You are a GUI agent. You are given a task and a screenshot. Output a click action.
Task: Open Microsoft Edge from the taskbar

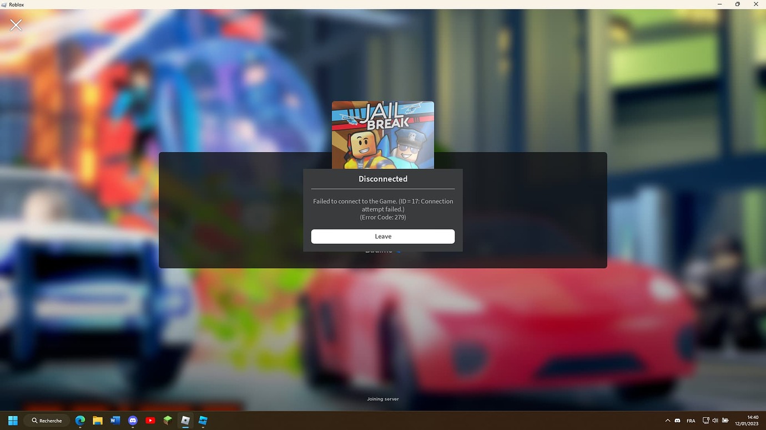pos(80,421)
